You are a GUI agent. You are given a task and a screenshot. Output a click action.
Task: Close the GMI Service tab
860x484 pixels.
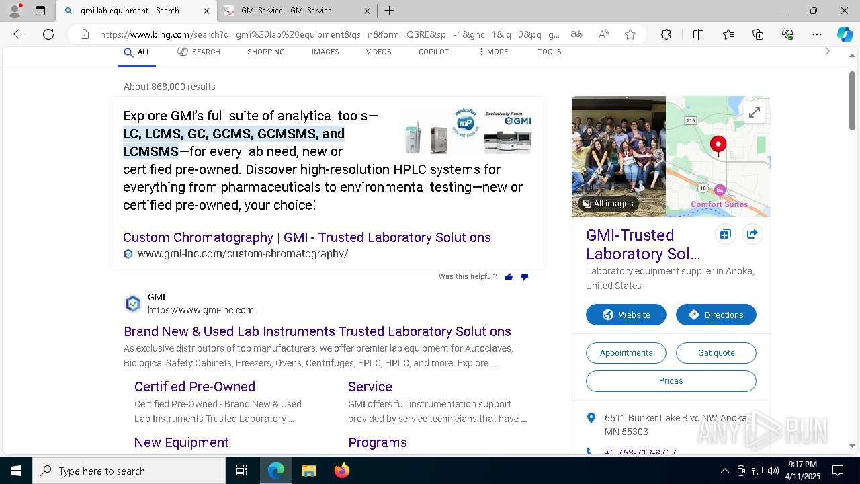pos(367,11)
